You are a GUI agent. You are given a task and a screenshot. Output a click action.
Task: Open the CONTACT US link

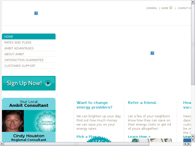pos(184,8)
